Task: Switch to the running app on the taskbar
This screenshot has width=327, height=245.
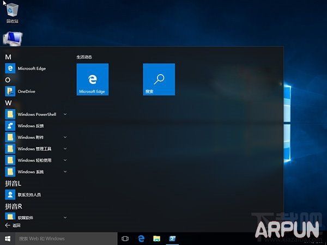Action: [x=172, y=239]
